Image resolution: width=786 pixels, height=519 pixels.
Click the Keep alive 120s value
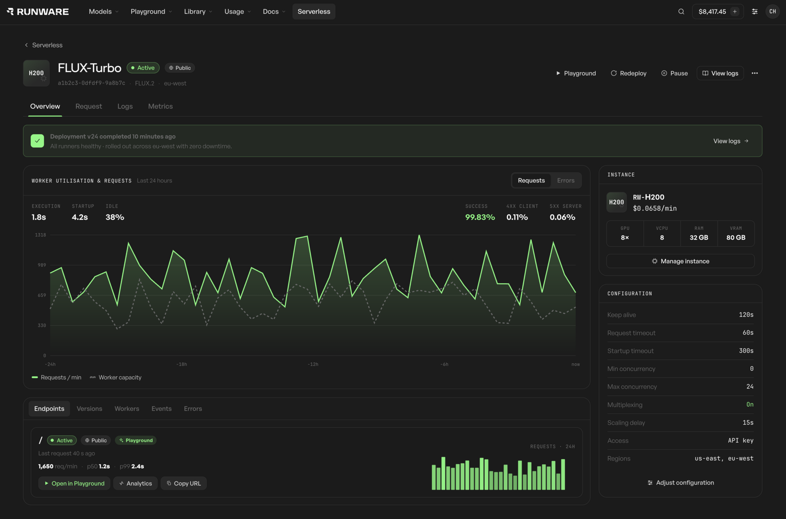point(746,315)
